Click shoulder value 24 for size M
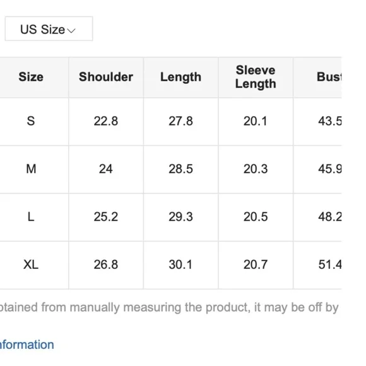Image resolution: width=366 pixels, height=366 pixels. pos(106,169)
